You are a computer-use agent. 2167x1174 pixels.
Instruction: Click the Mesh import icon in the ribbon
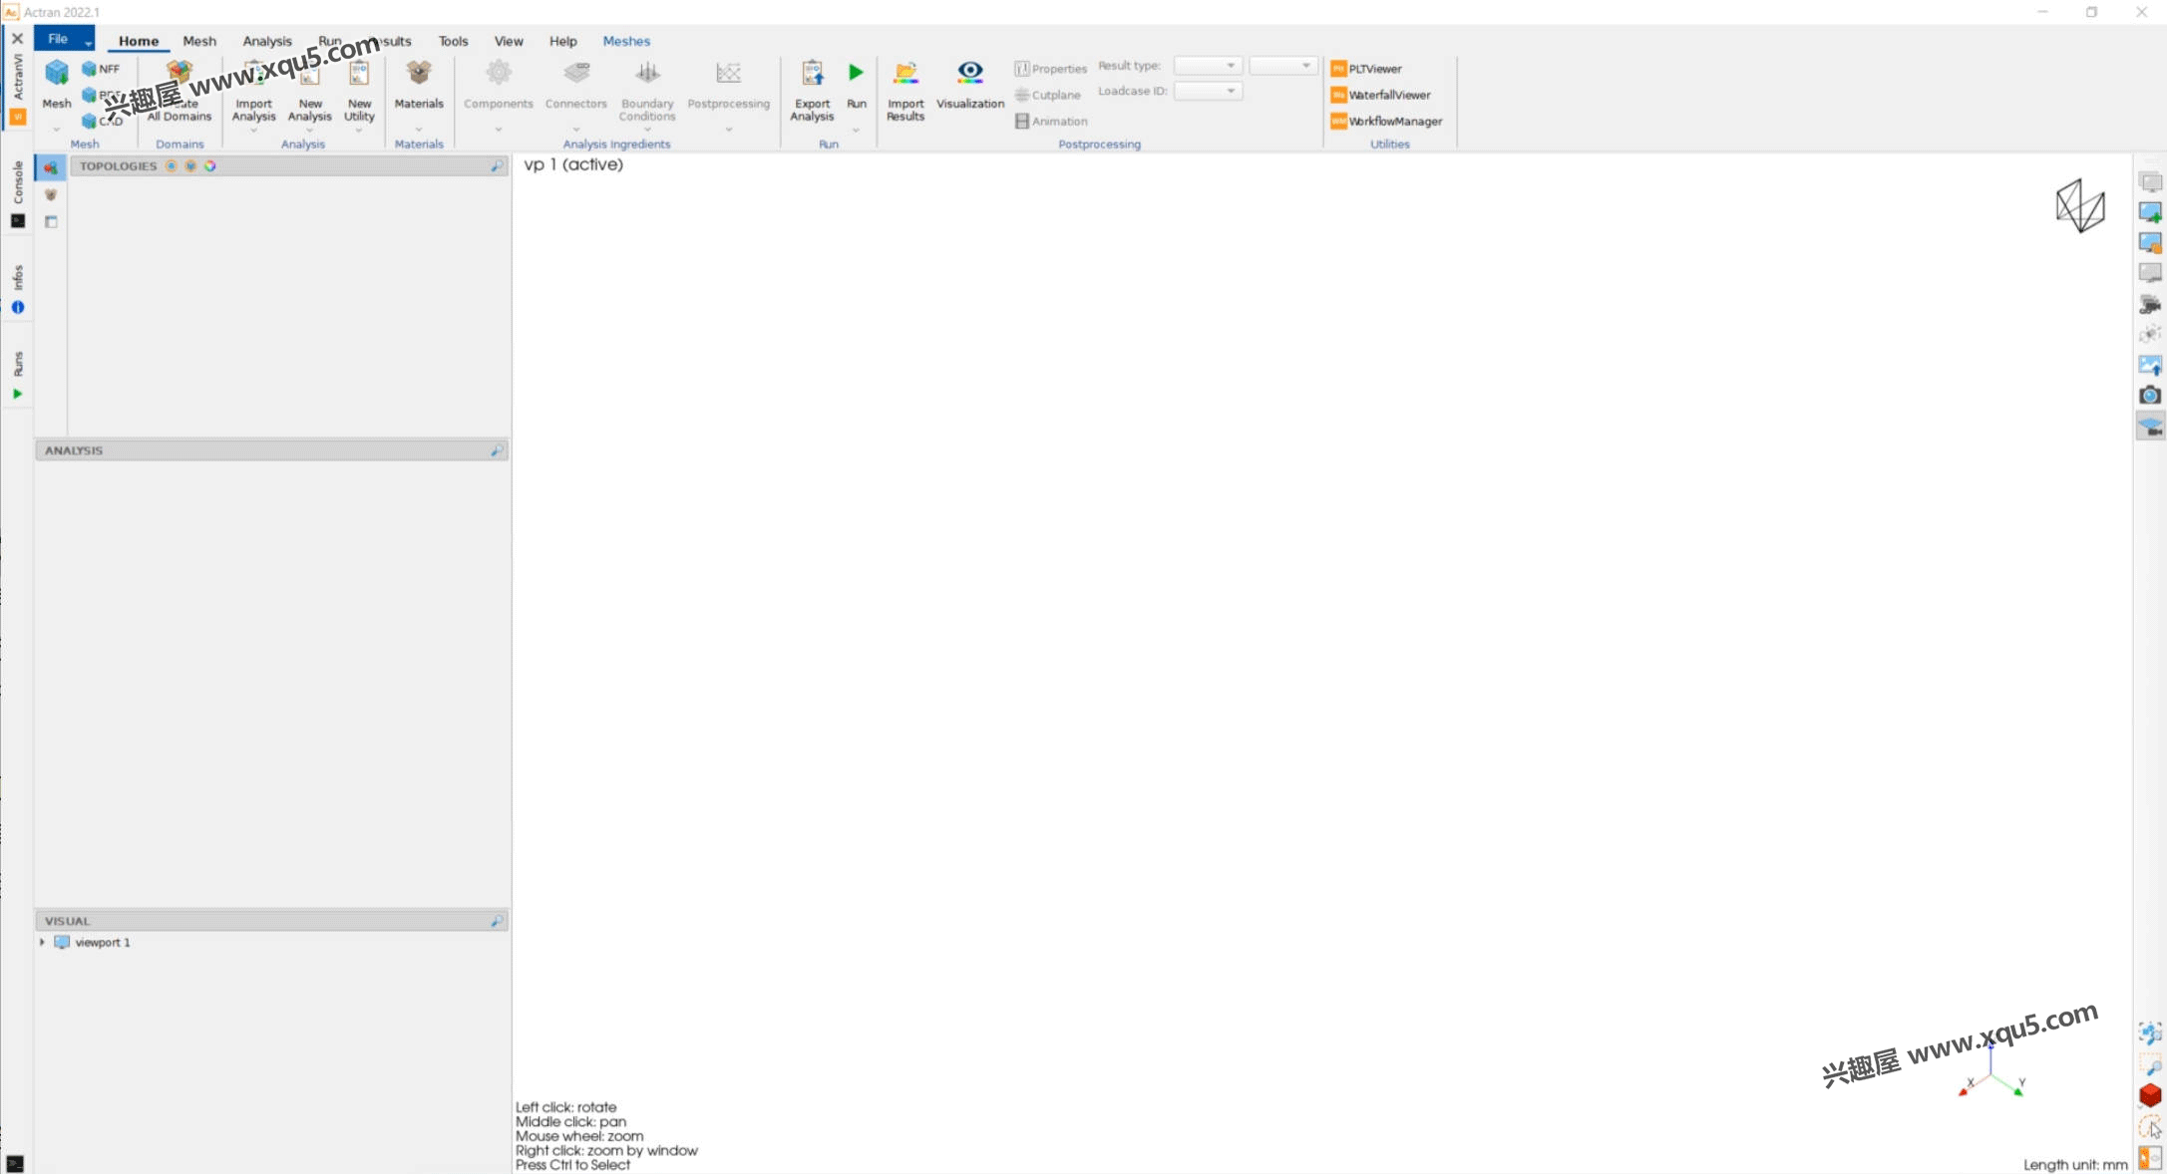57,73
